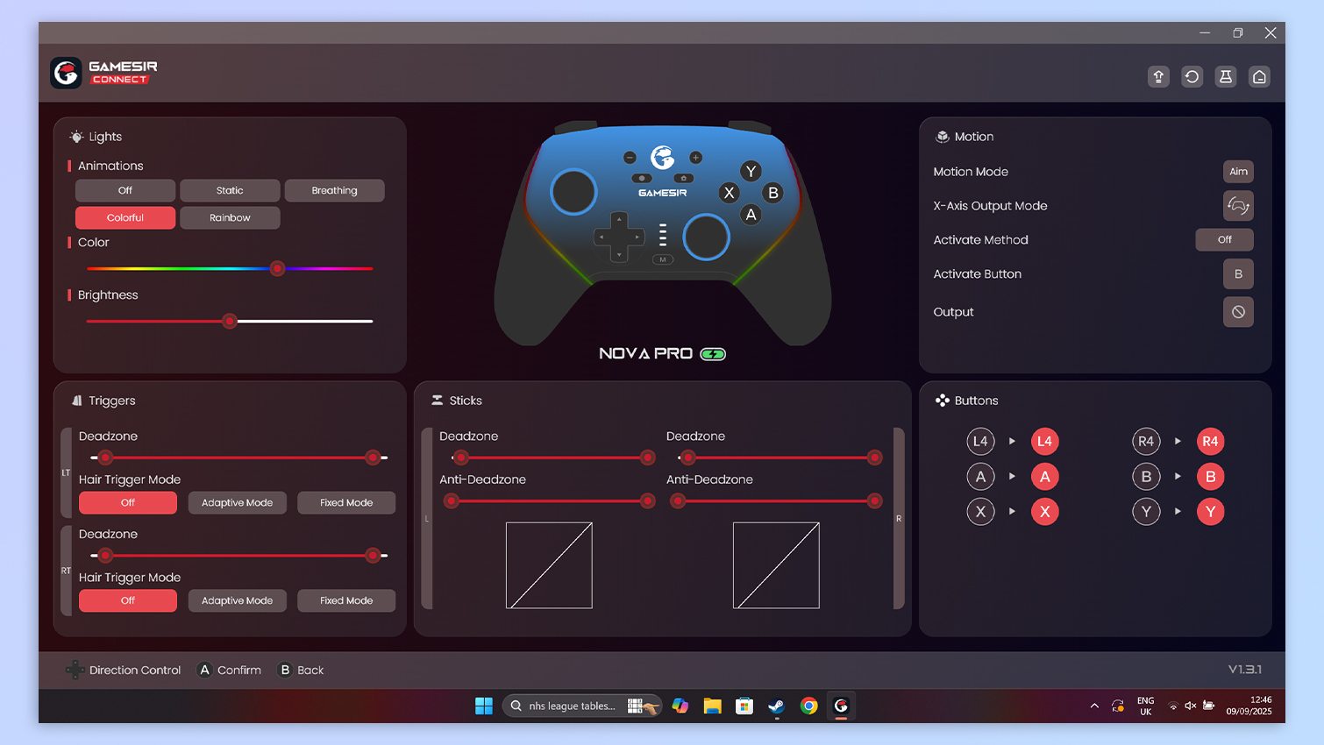
Task: Open the Motion Mode Aim selector
Action: [x=1238, y=172]
